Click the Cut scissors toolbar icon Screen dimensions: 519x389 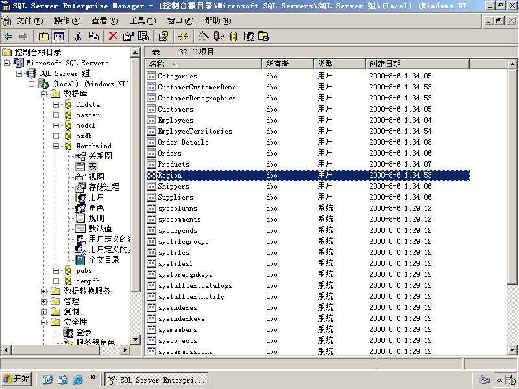[78, 36]
